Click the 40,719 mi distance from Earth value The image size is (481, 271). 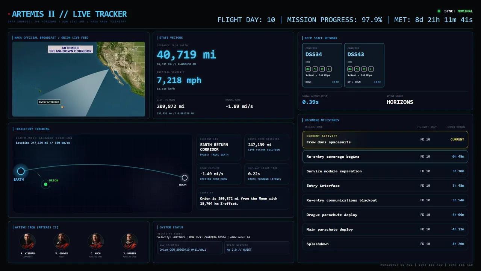tap(186, 55)
